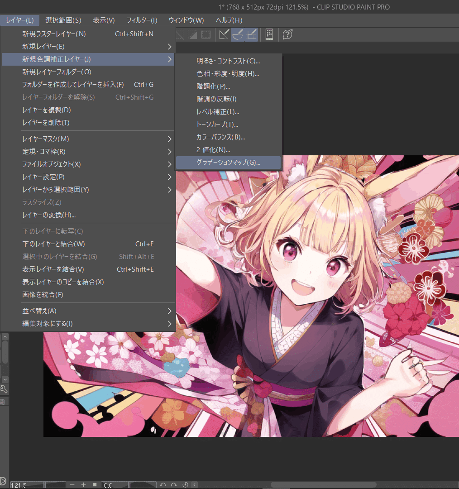
Task: Open the ウィンドウ(W) menu
Action: (186, 20)
